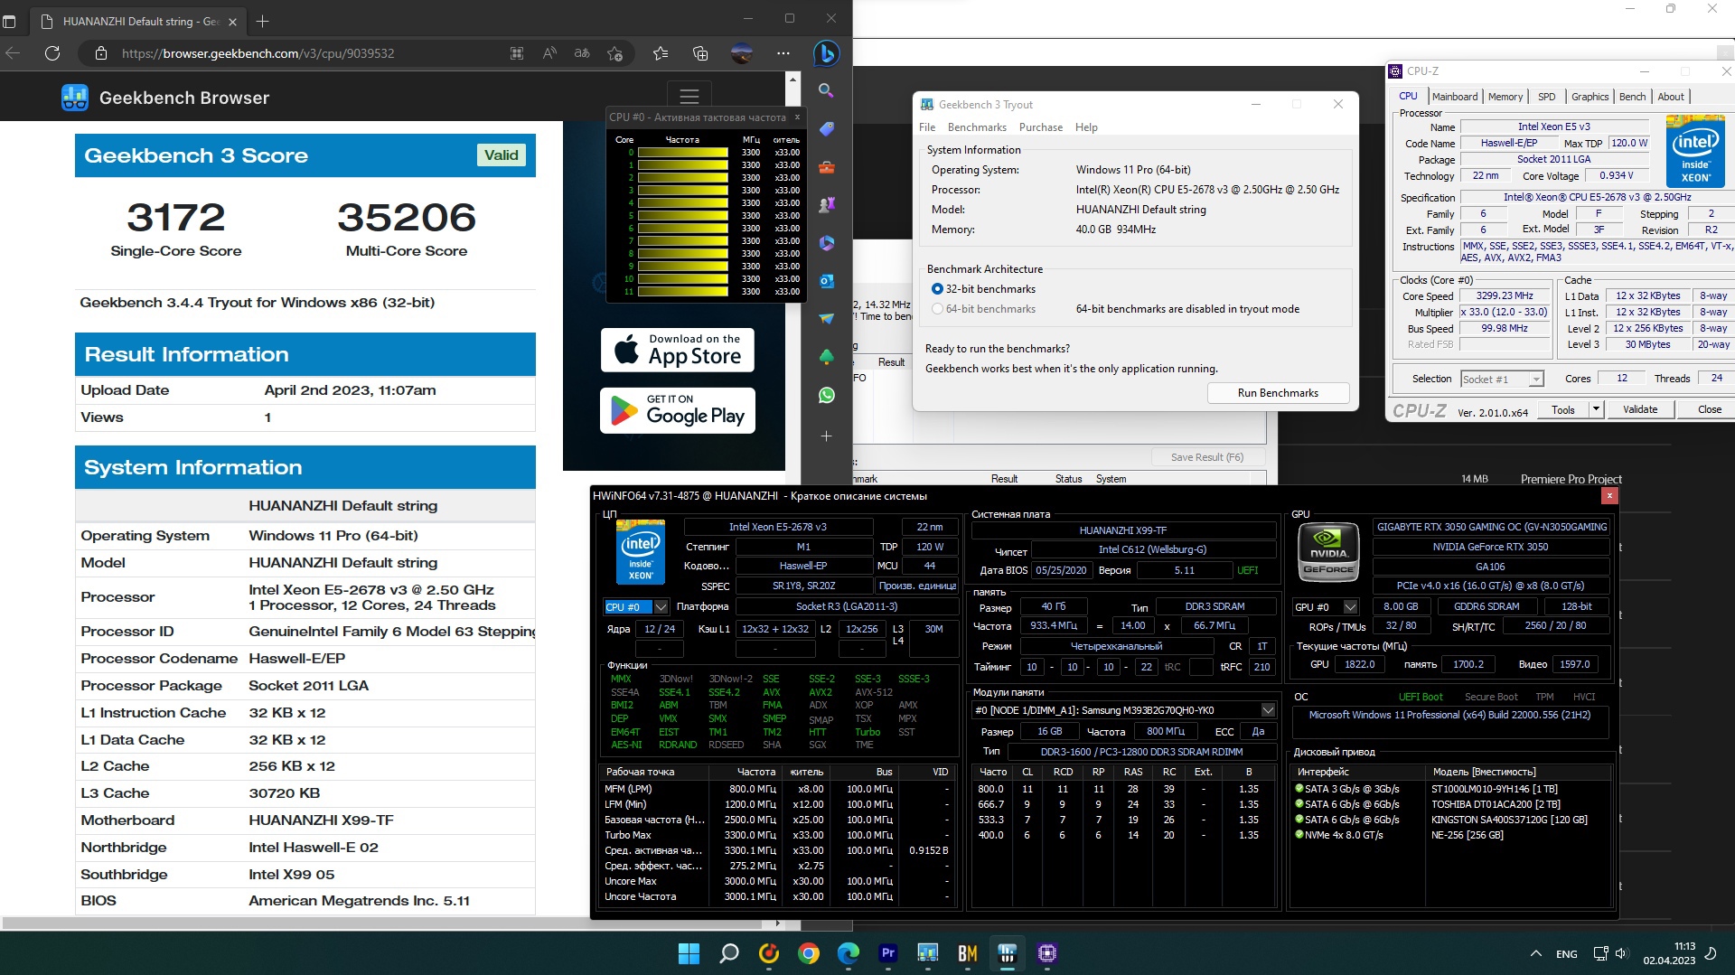Click the Translate icon in address bar
This screenshot has height=975, width=1735.
point(582,53)
